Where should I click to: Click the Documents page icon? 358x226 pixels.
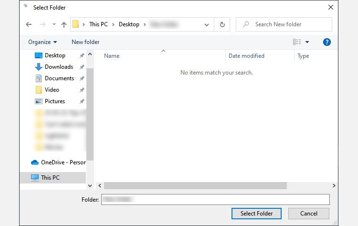click(x=39, y=78)
